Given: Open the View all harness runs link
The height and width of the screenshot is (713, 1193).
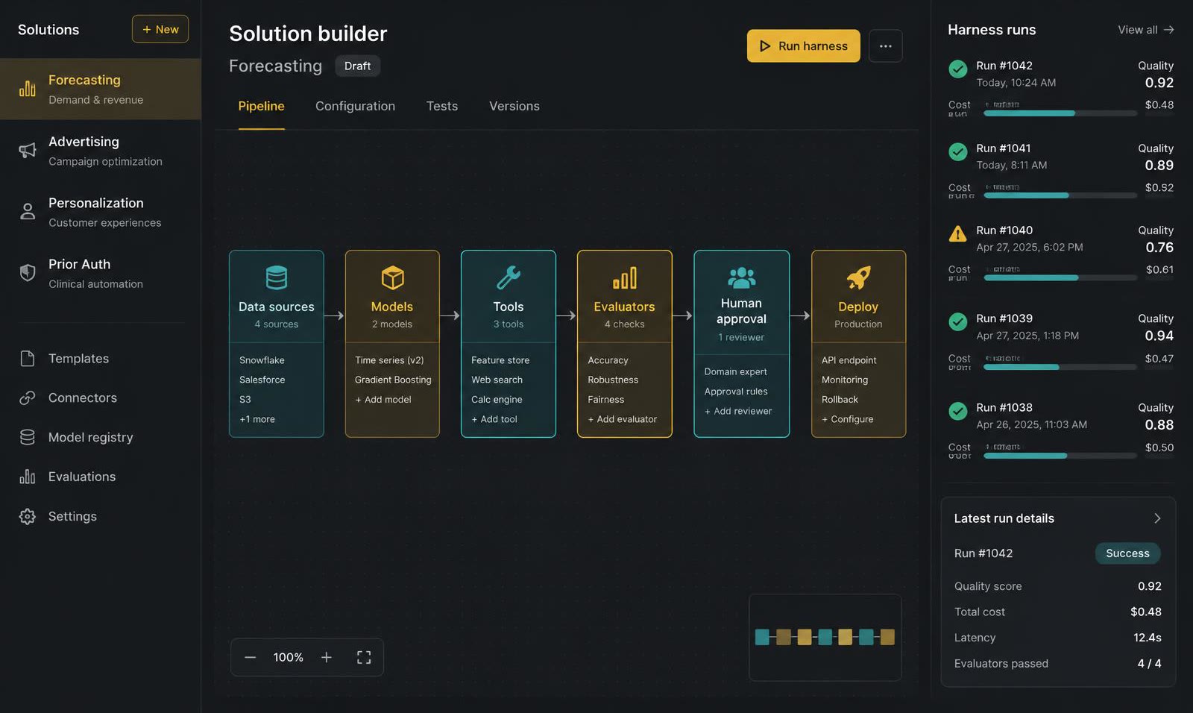Looking at the screenshot, I should pyautogui.click(x=1146, y=30).
